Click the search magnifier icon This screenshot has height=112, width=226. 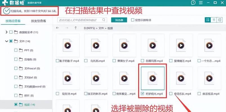[104, 20]
